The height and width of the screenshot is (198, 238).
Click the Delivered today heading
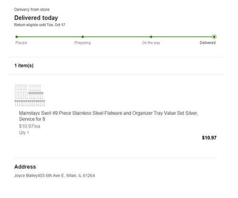point(36,18)
